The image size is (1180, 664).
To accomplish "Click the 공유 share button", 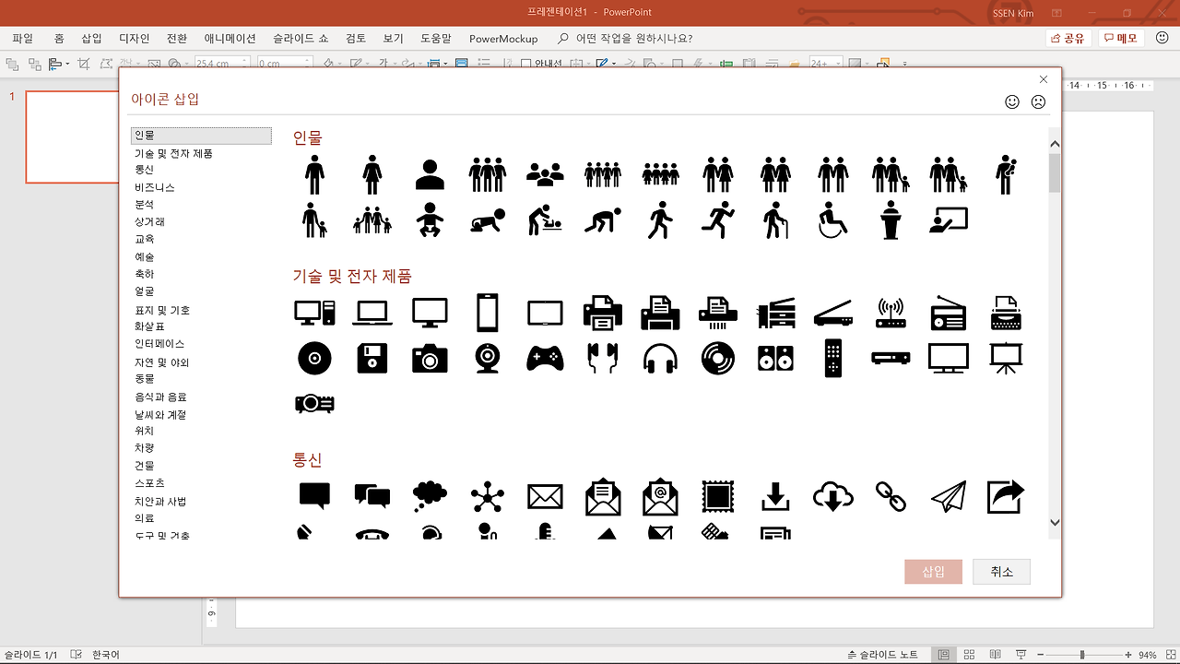I will coord(1068,39).
